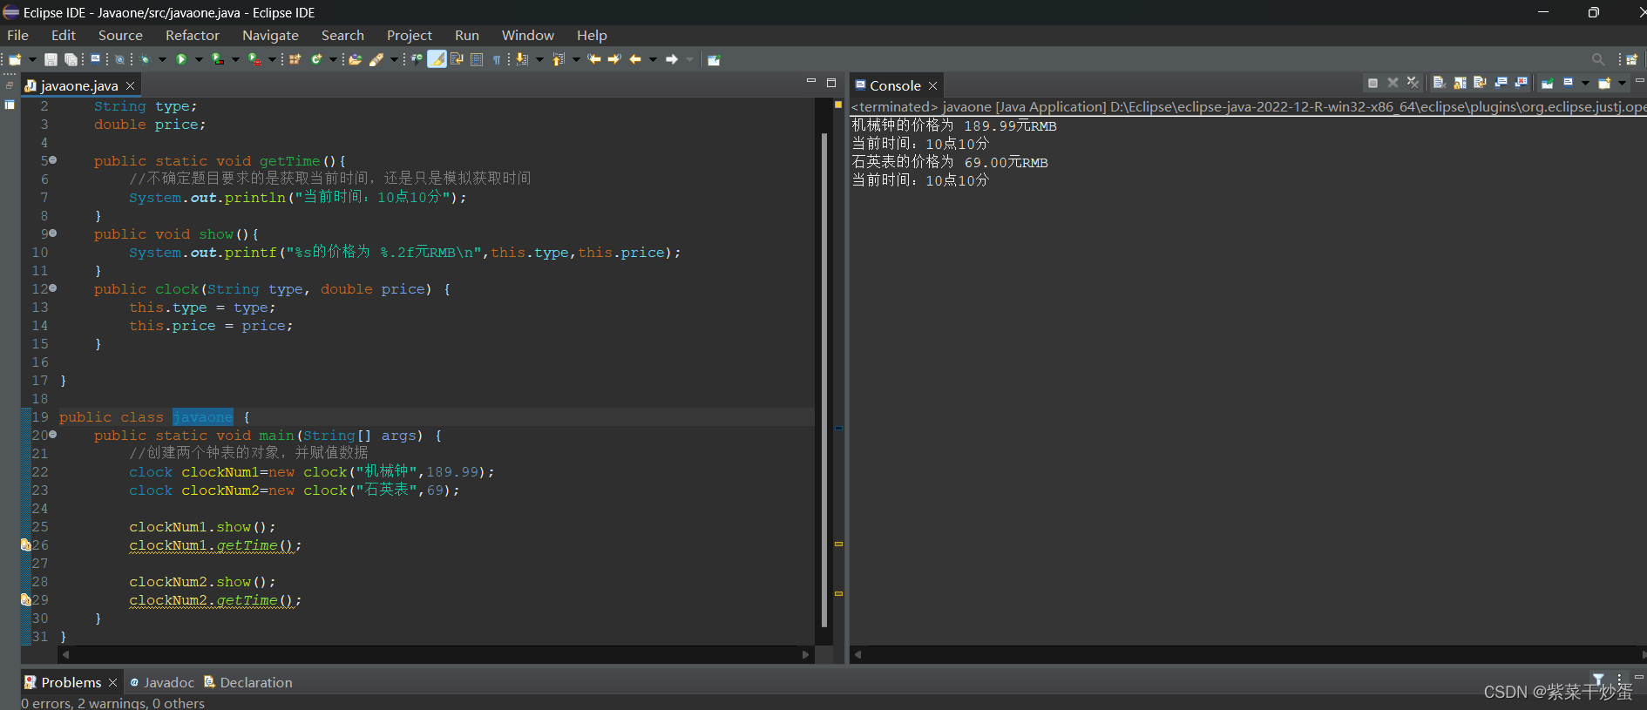Viewport: 1647px width, 710px height.
Task: Click the Save All toolbar icon
Action: (x=71, y=59)
